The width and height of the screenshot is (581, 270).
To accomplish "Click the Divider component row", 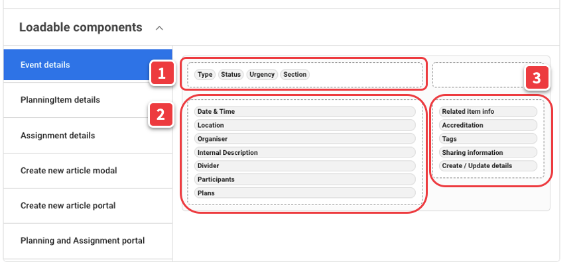I will pyautogui.click(x=305, y=166).
